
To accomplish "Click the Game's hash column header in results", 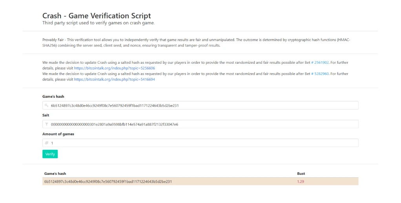I will tap(55, 173).
